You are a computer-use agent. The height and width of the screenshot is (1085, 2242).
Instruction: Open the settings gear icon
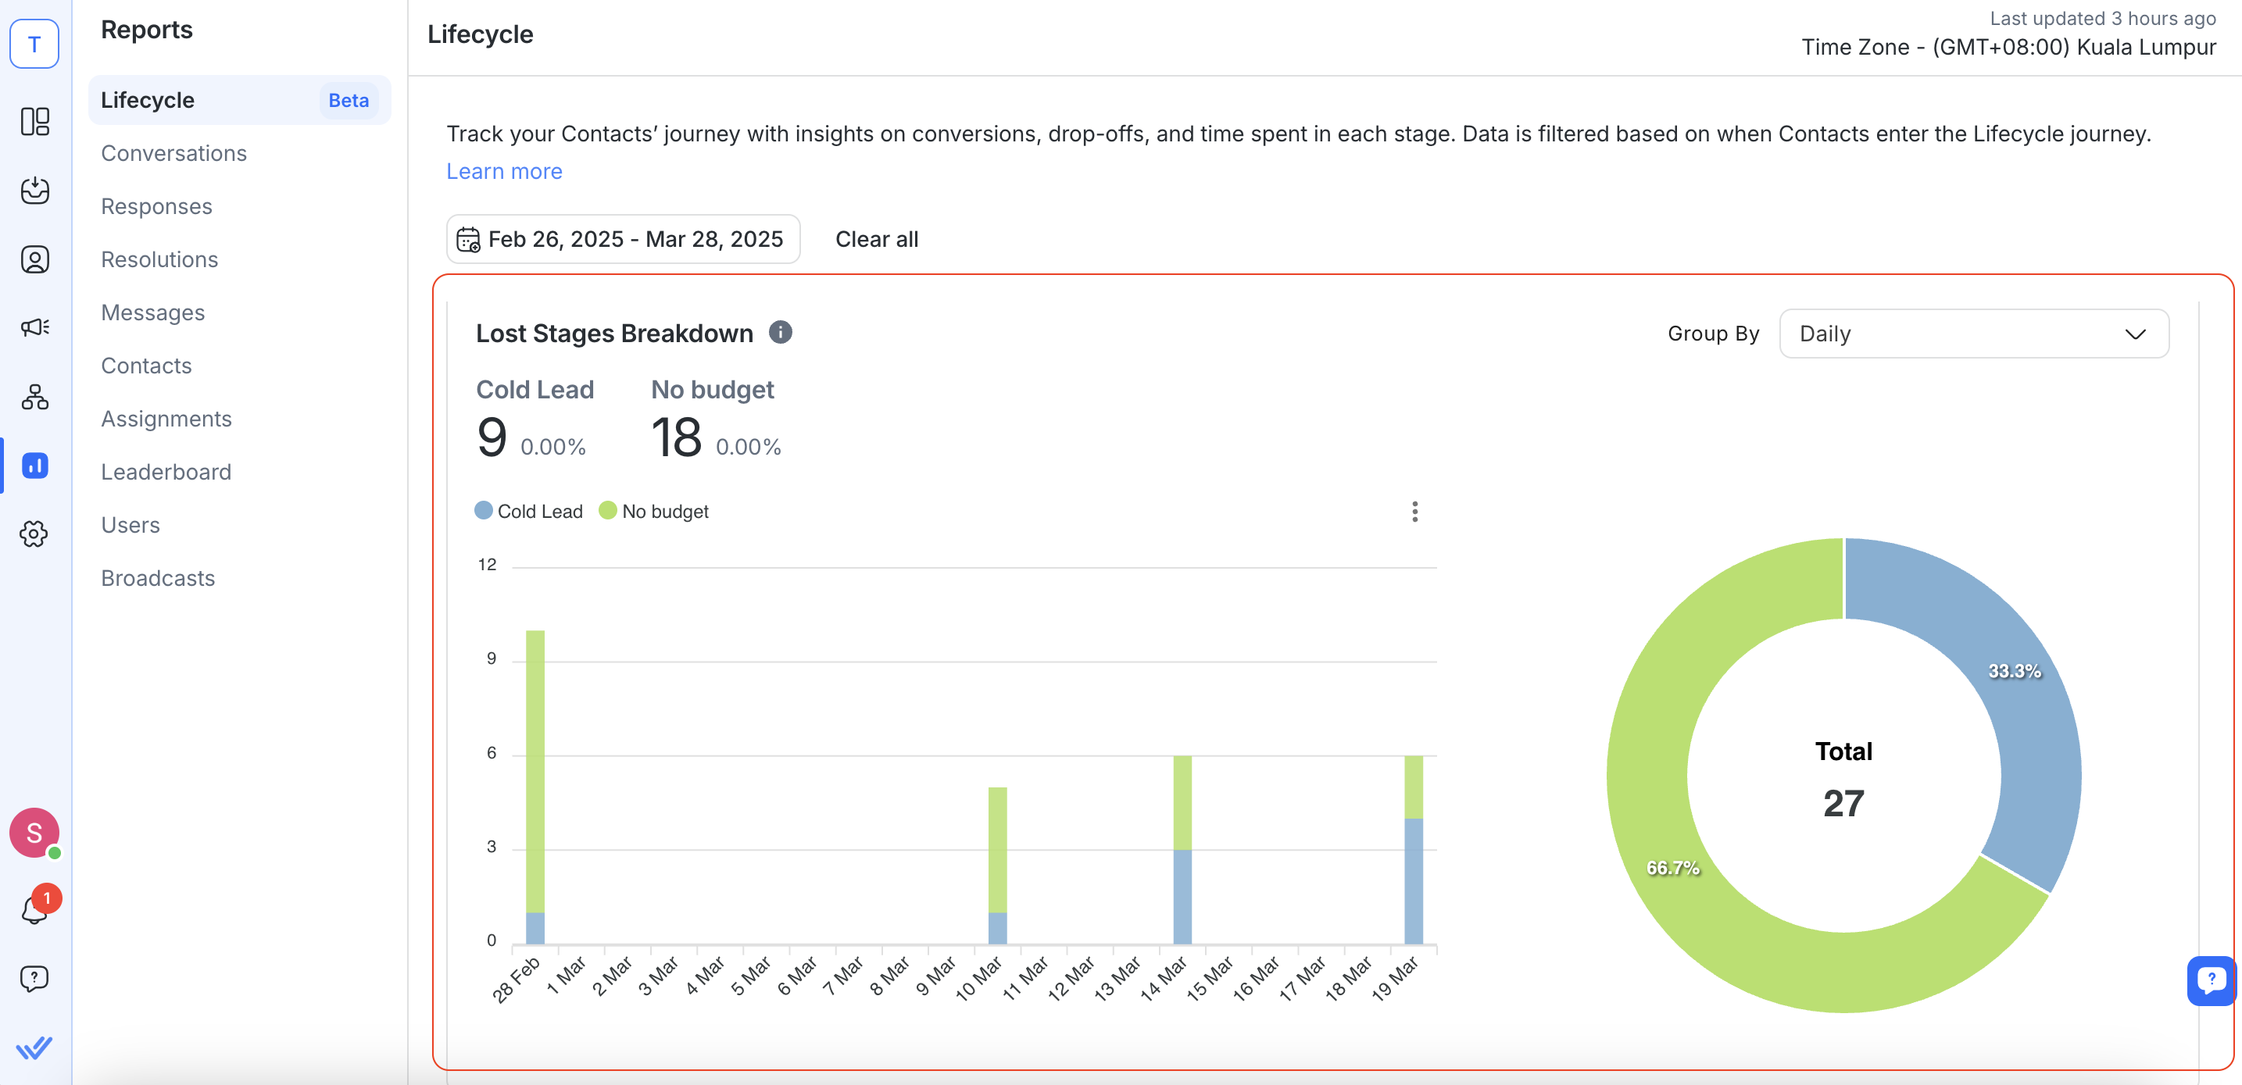point(35,534)
